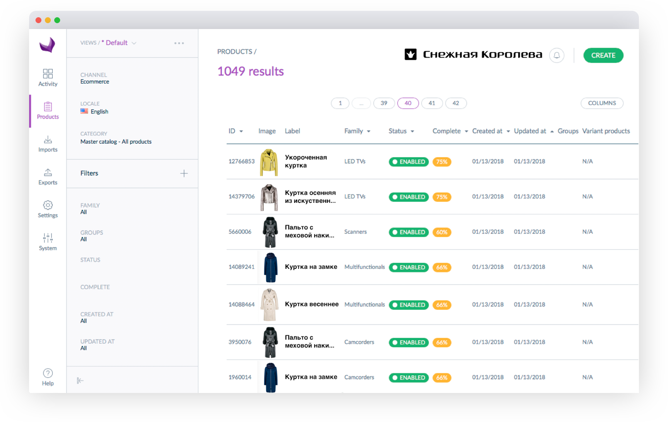Click the purple Akeneo logo

(x=47, y=45)
